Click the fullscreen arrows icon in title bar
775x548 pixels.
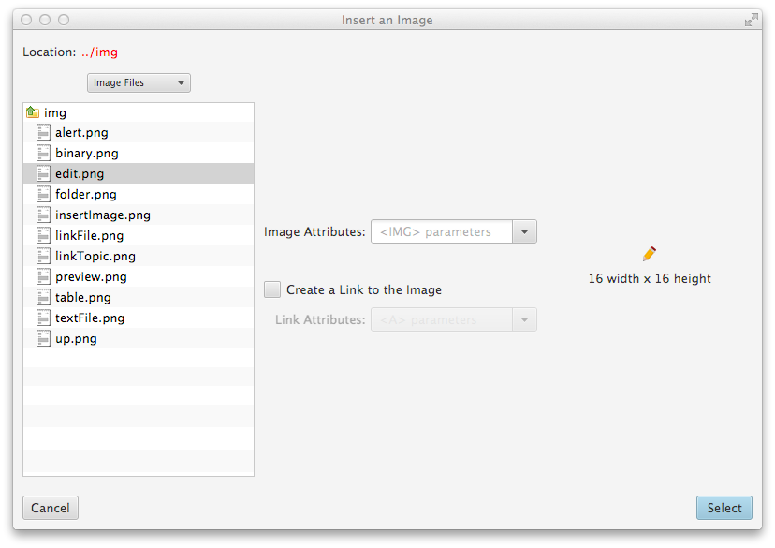pos(751,20)
